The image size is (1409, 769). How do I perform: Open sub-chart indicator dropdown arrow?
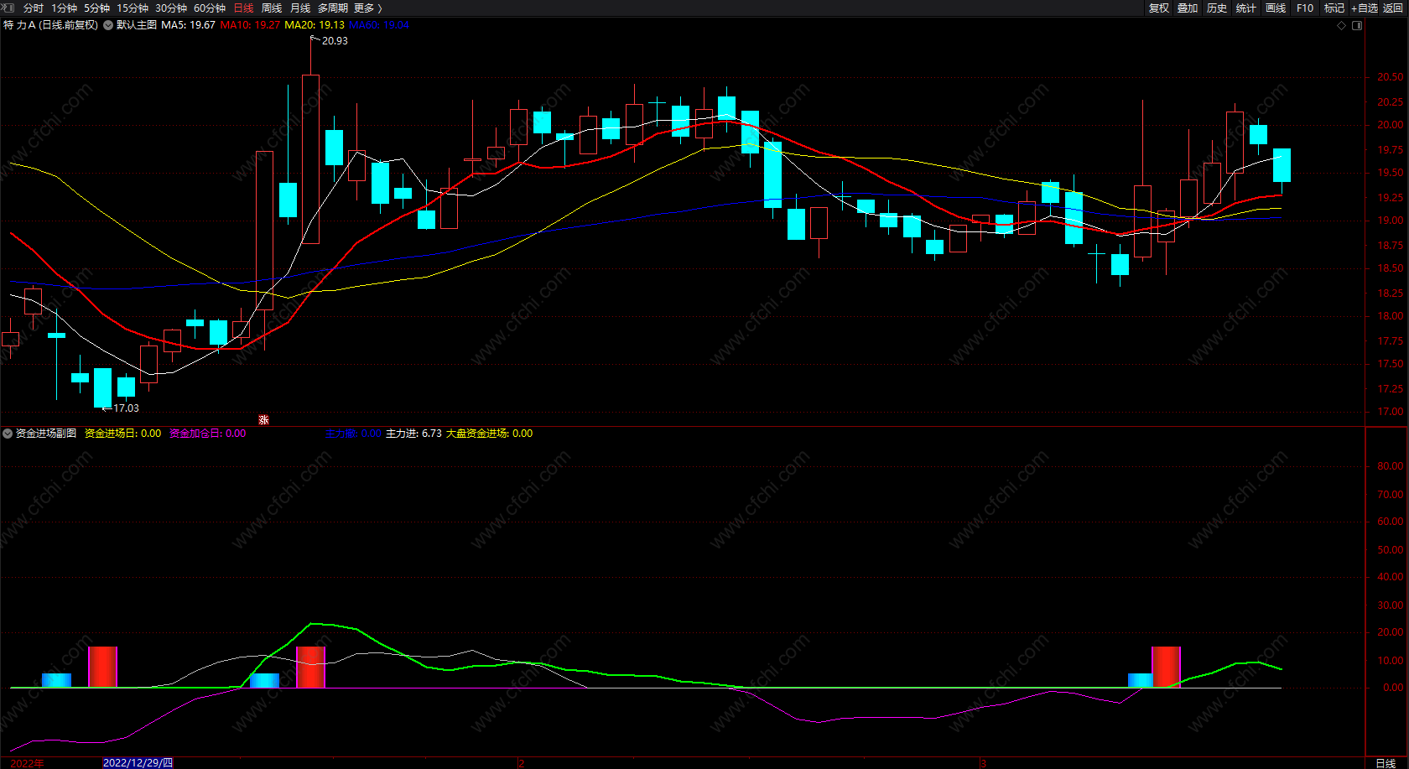[x=8, y=434]
